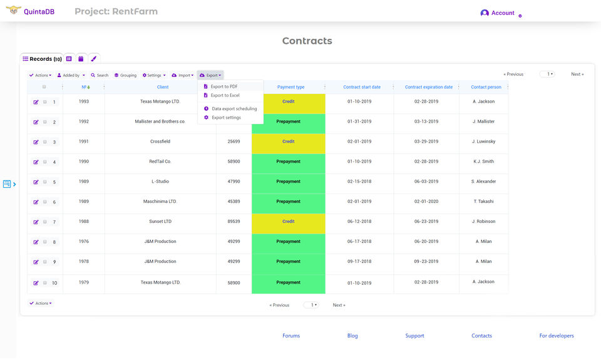Check the checkbox for record 8
601x360 pixels.
45,242
